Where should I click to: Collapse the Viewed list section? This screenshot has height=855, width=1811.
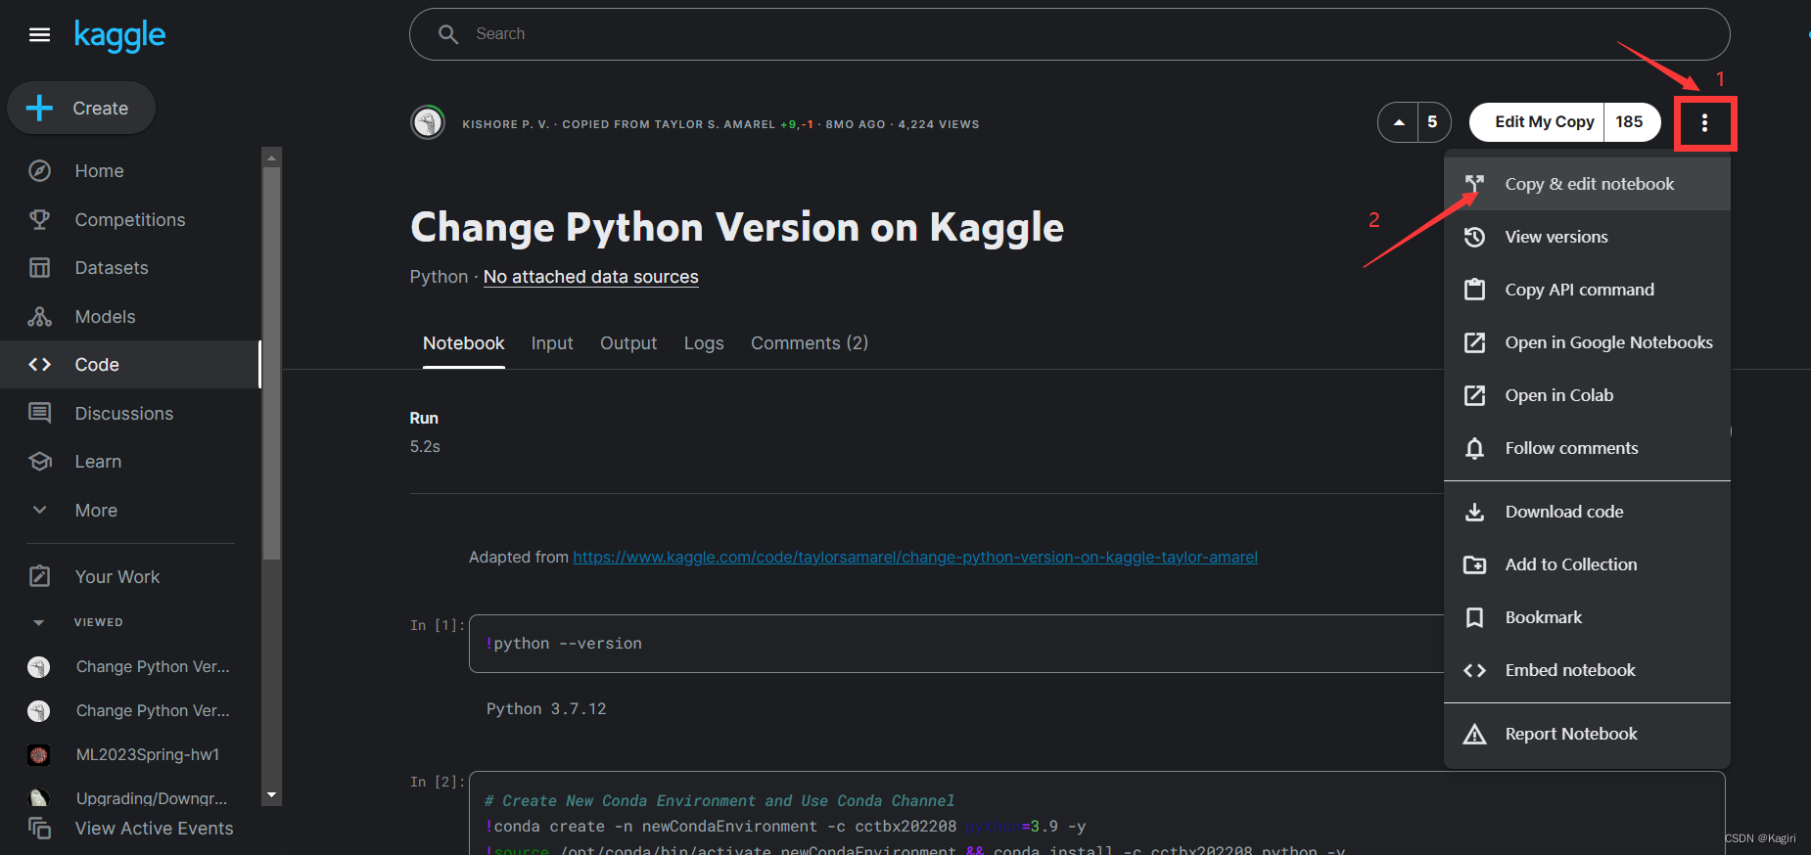point(39,622)
